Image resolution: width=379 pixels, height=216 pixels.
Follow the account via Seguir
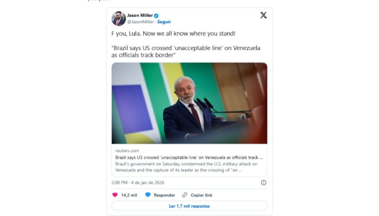[x=164, y=22]
